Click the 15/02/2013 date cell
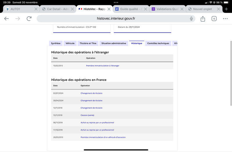 pyautogui.click(x=58, y=66)
